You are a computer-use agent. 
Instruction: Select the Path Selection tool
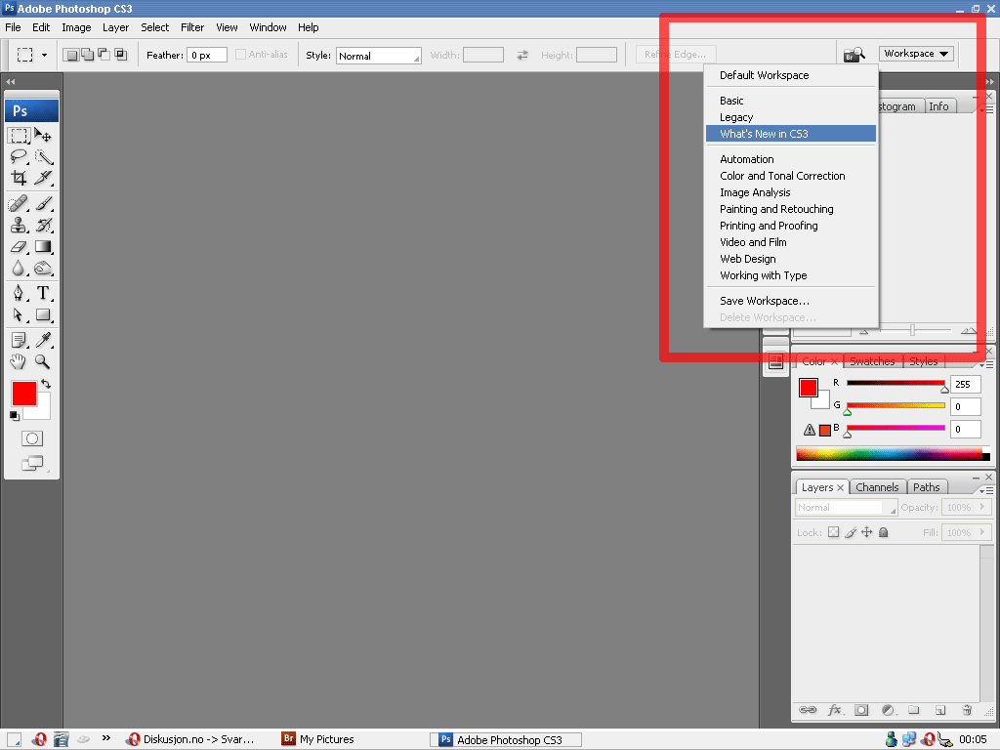(19, 314)
